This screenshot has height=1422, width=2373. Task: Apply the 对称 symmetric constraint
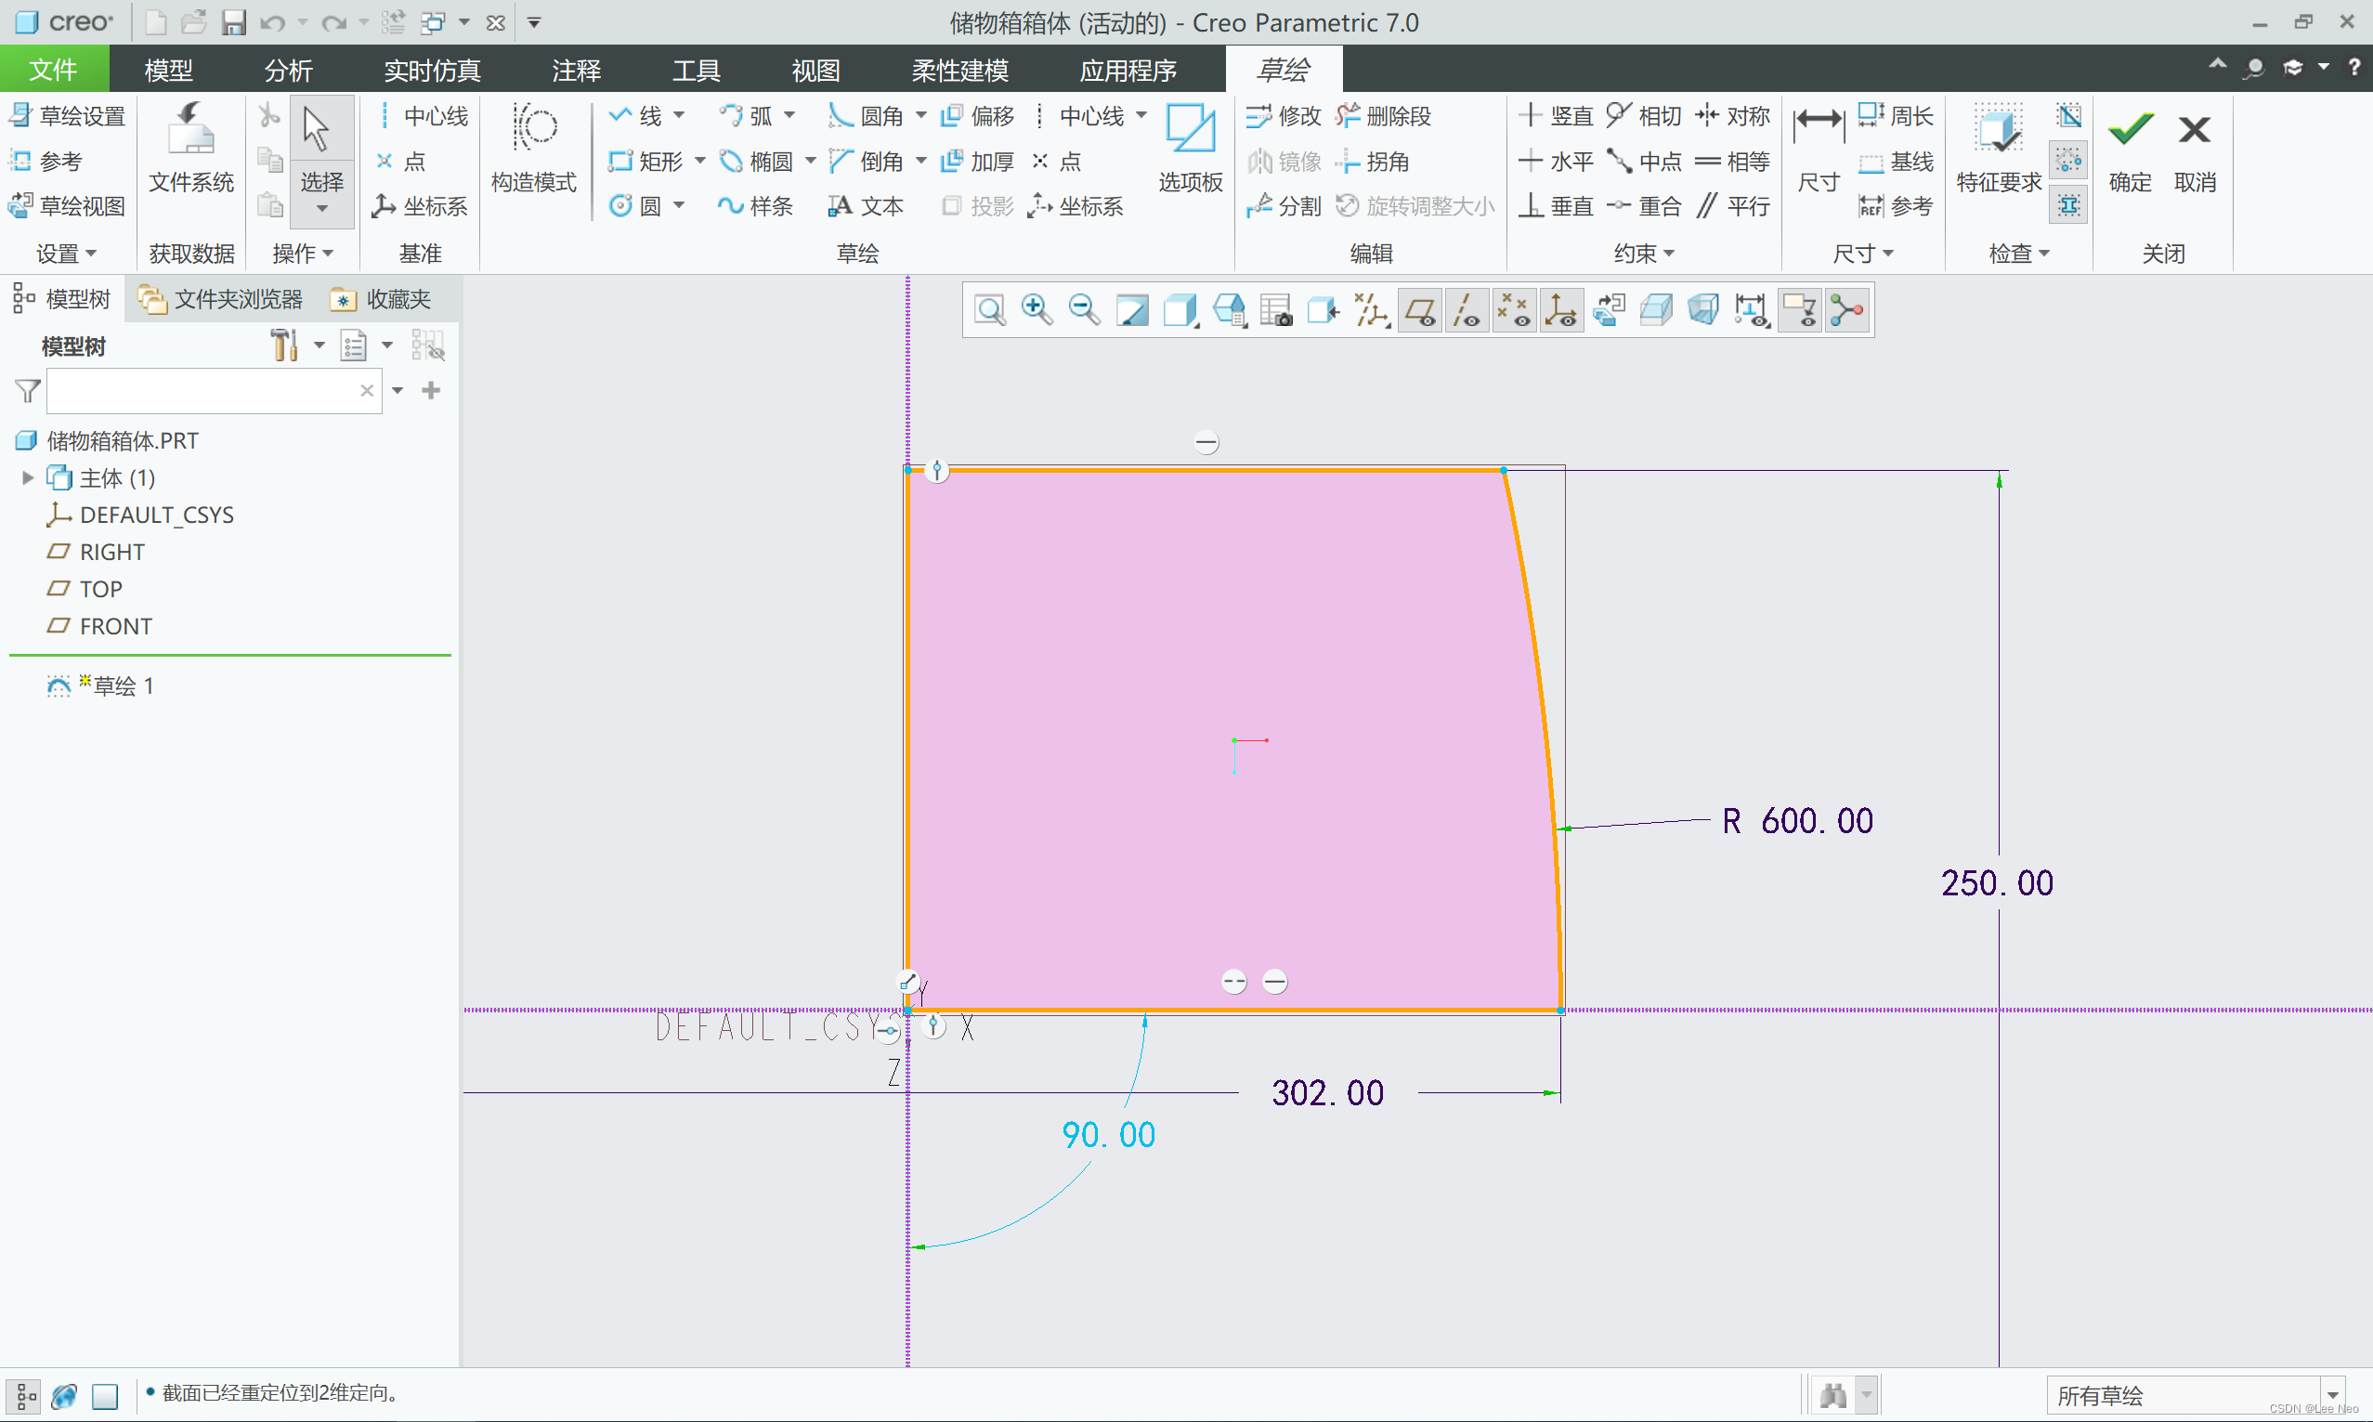(x=1732, y=116)
